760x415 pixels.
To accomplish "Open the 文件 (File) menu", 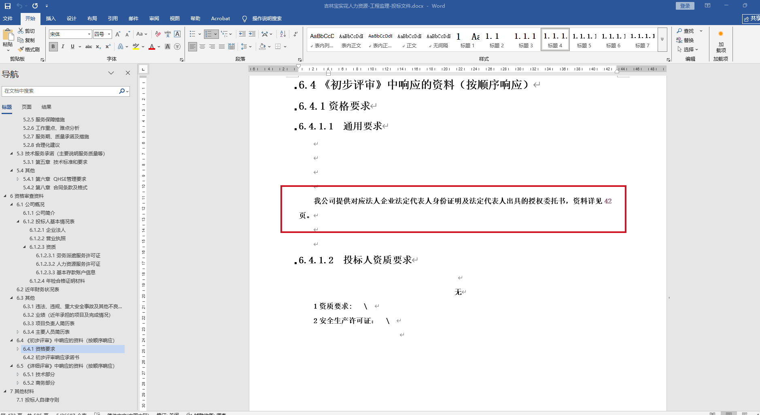I will pyautogui.click(x=8, y=19).
